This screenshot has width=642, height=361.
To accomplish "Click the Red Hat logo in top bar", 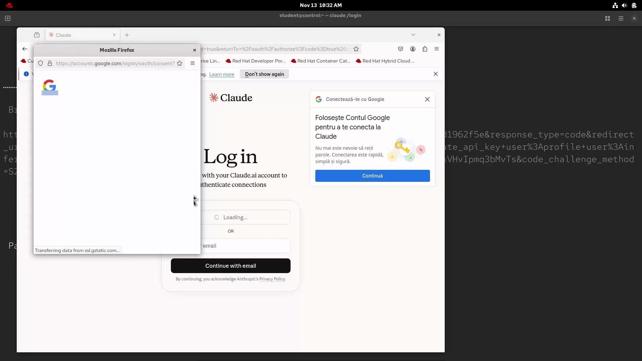I will point(9,5).
